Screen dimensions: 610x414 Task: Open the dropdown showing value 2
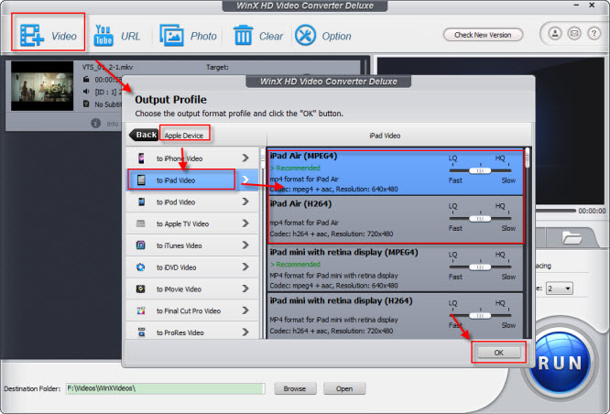tap(560, 289)
